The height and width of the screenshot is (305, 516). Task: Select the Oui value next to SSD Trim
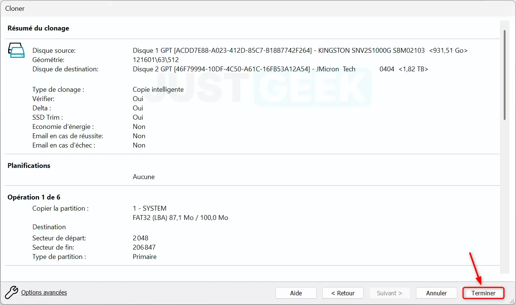pos(138,117)
